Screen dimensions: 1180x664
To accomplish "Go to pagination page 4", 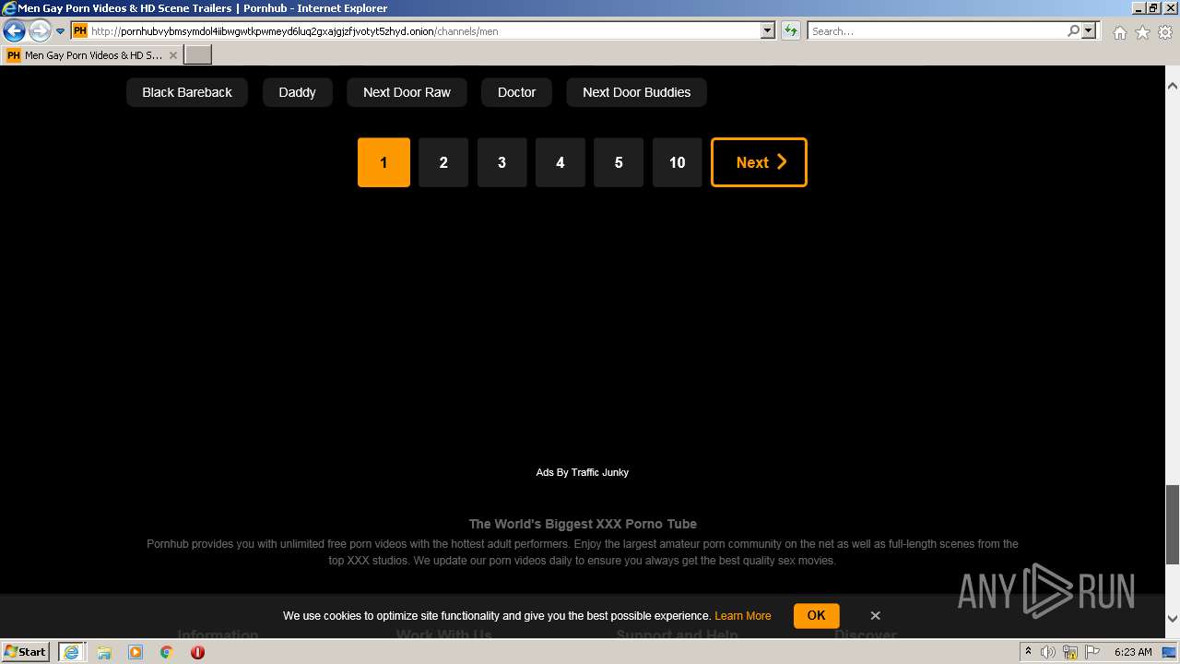I will (560, 162).
